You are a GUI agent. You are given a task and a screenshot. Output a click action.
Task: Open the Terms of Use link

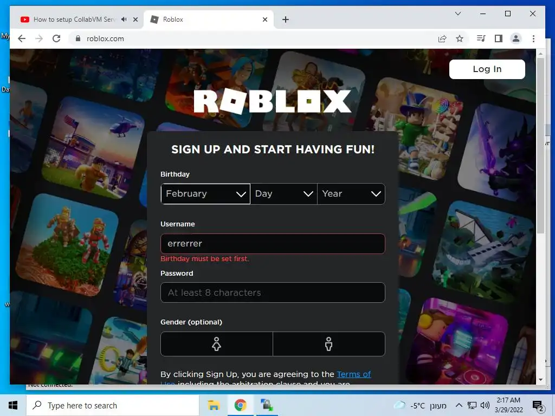point(353,374)
